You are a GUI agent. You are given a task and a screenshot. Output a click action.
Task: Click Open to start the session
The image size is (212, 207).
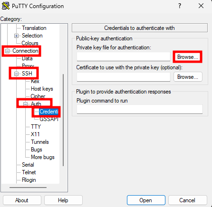point(146,200)
